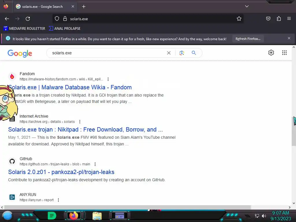The height and width of the screenshot is (222, 296).
Task: Submit search with the magnifier icon
Action: point(194,53)
